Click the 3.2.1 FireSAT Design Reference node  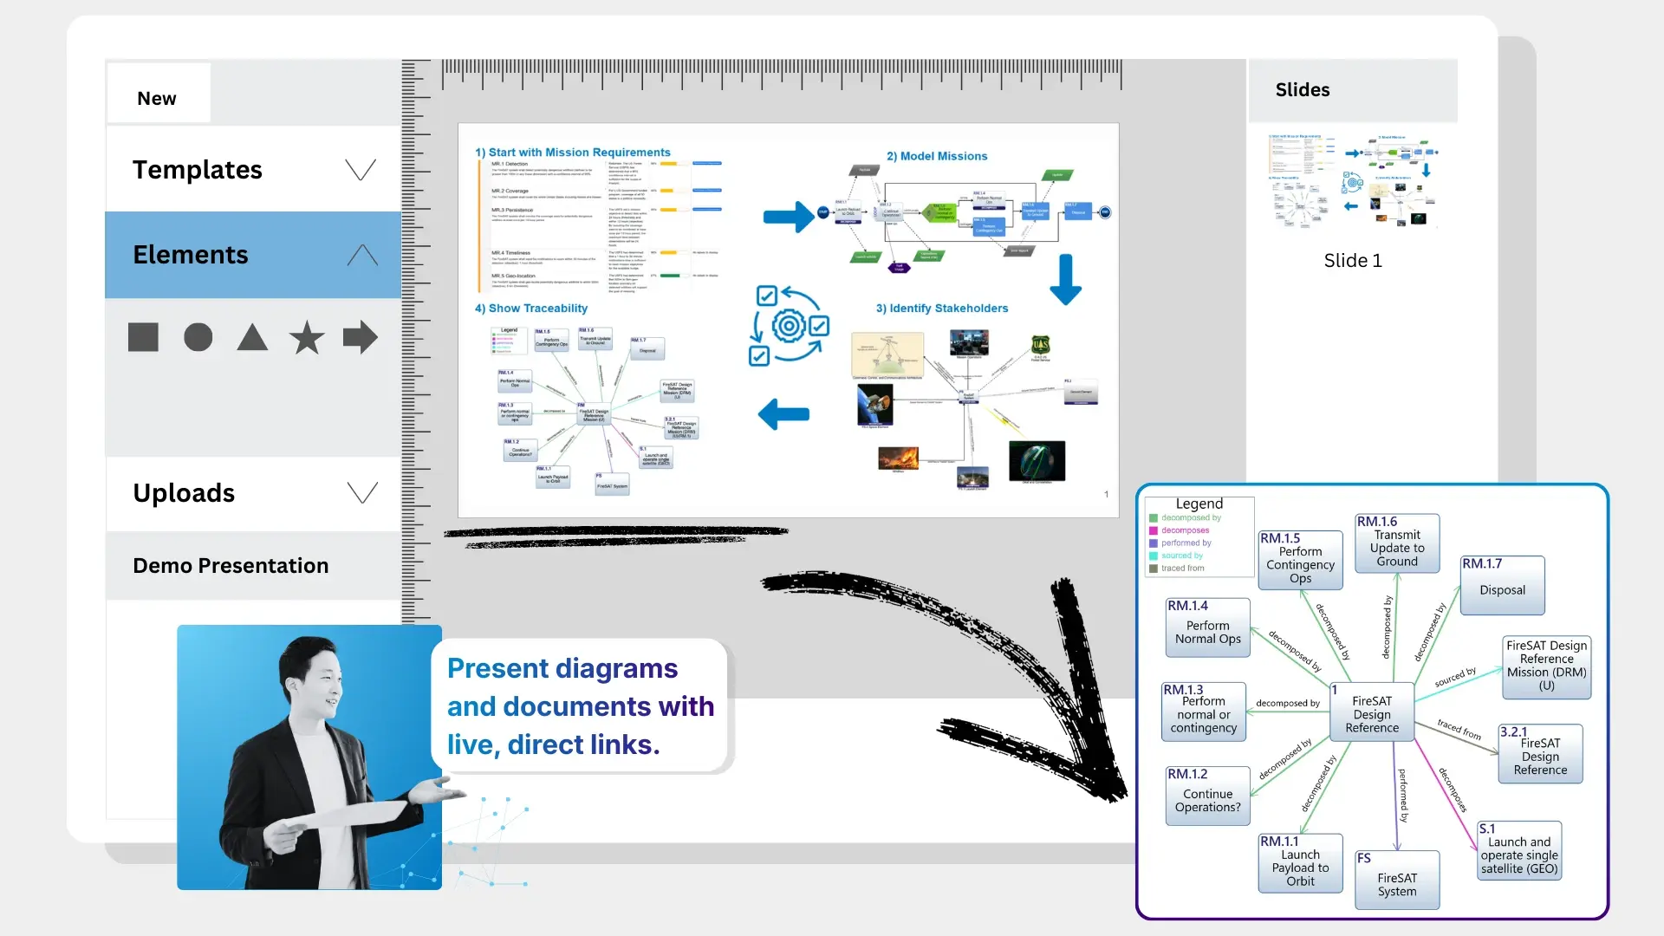[x=1540, y=754]
